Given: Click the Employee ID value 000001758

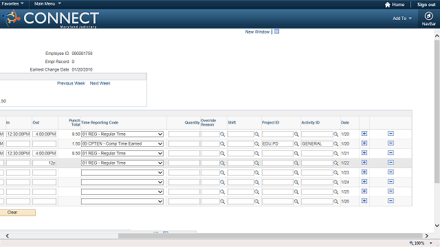Looking at the screenshot, I should pyautogui.click(x=82, y=54).
